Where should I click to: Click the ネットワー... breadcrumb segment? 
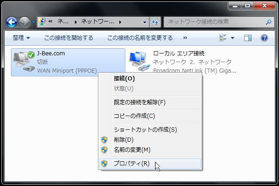click(x=98, y=22)
